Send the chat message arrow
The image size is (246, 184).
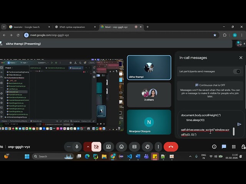point(239,124)
